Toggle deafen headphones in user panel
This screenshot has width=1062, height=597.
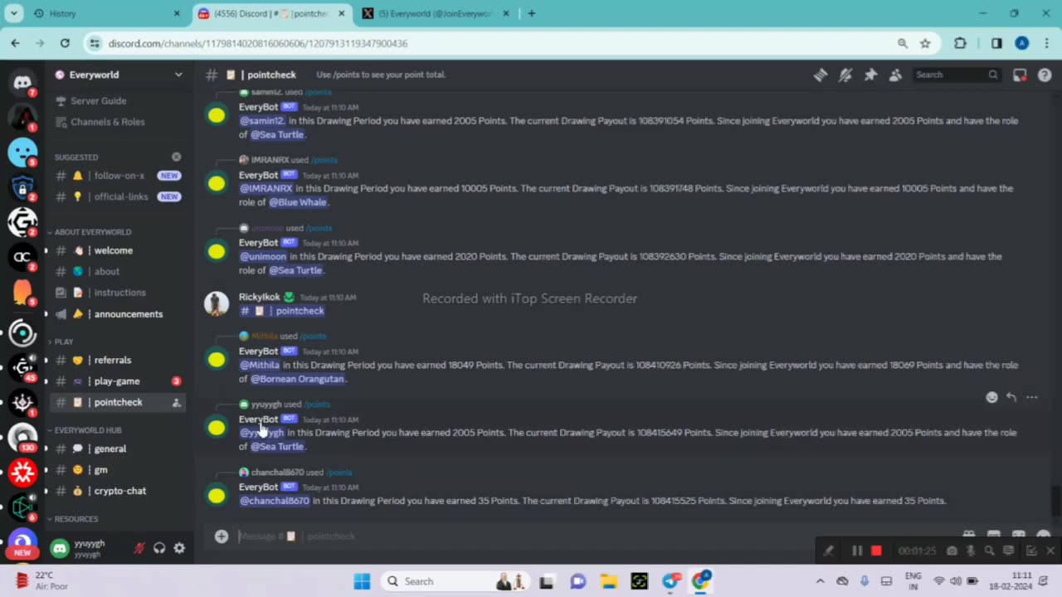[x=159, y=548]
